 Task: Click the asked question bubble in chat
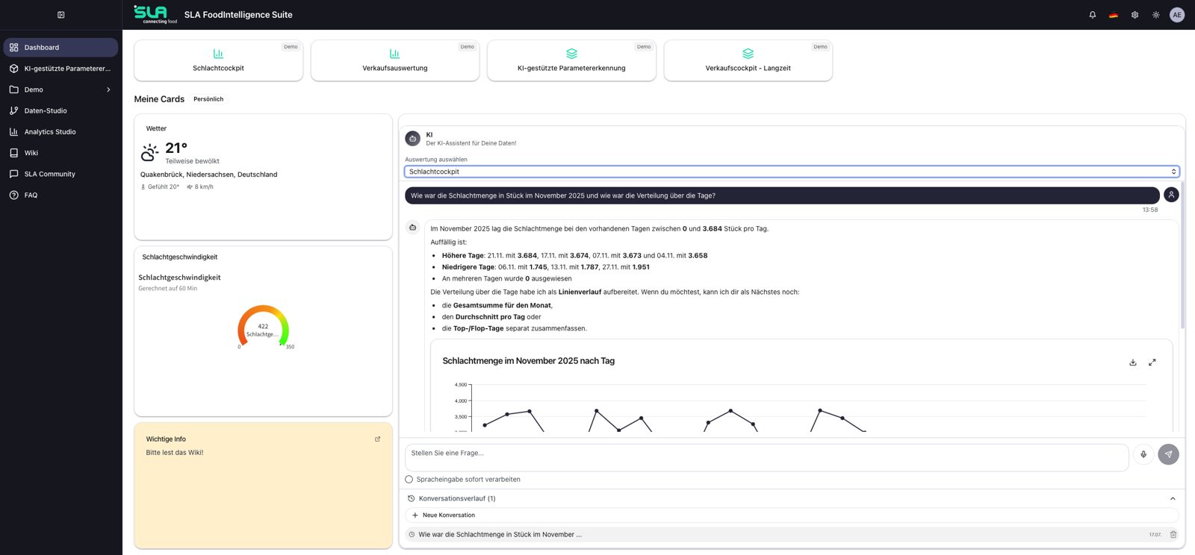pos(782,195)
